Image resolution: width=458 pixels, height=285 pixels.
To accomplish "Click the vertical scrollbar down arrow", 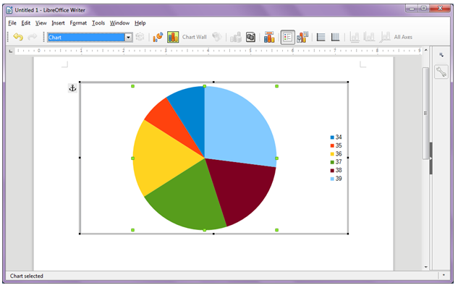I will click(x=426, y=267).
